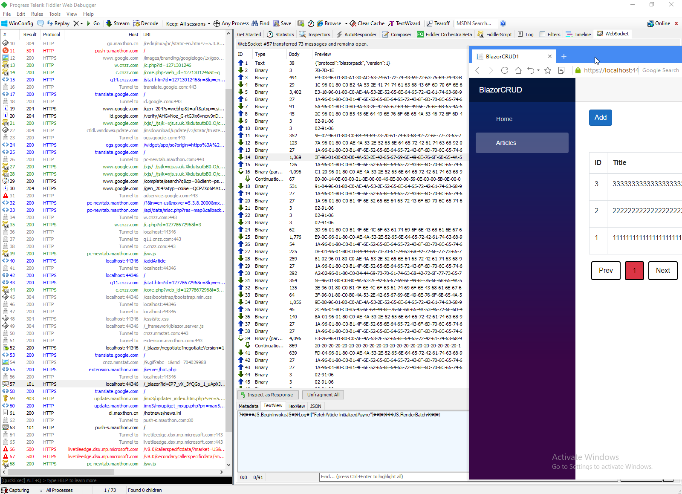
Task: Open the Rules menu
Action: coord(37,14)
